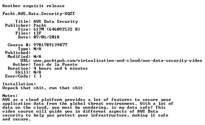Click the Unpack installation instruction line
Screen dimensions: 205x125
pos(42,88)
